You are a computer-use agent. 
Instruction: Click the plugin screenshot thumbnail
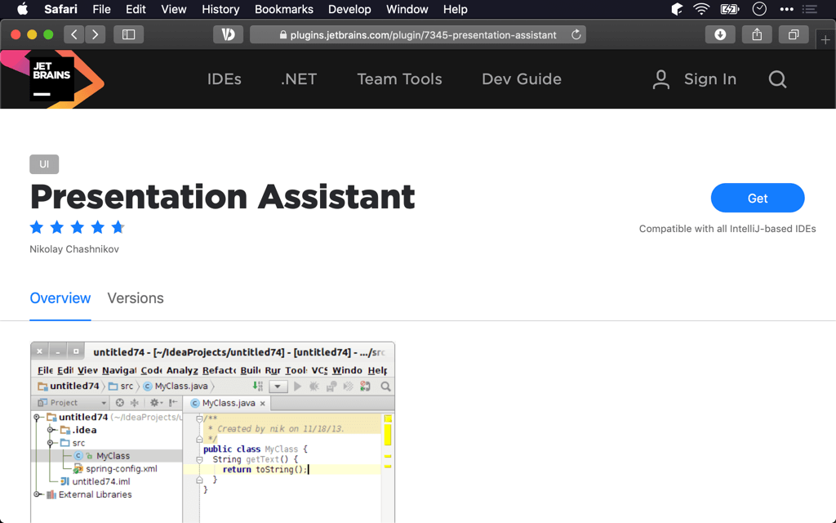tap(212, 431)
